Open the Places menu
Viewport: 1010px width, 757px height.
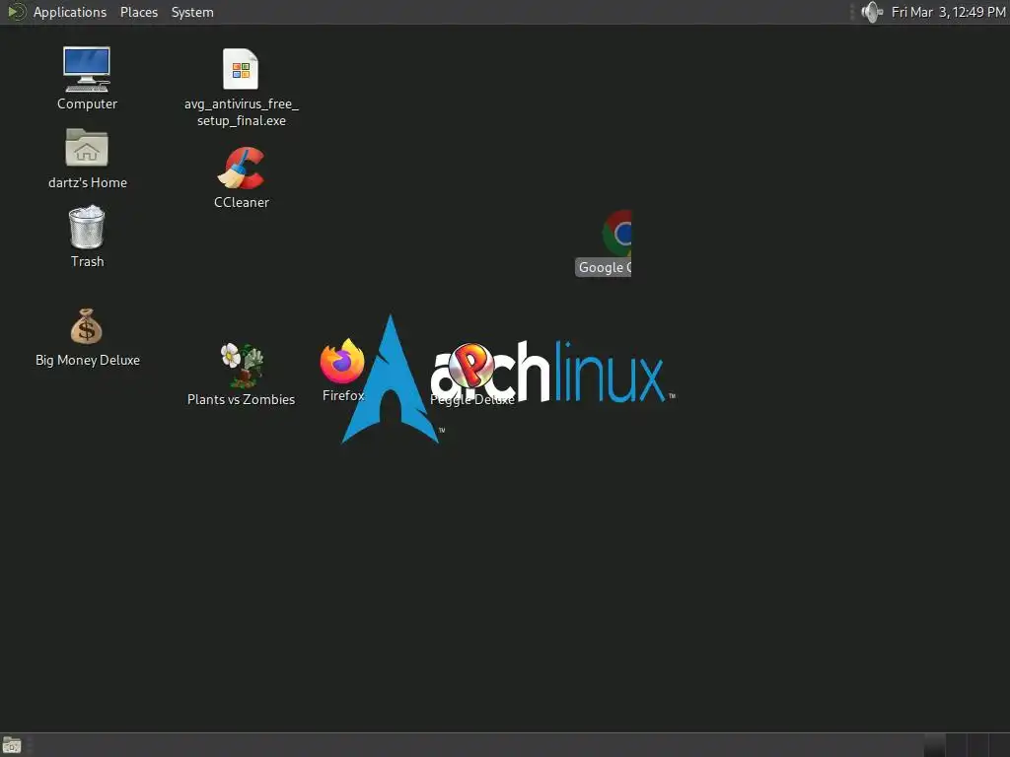pyautogui.click(x=139, y=12)
